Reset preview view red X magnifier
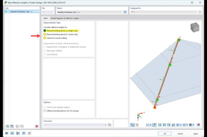Viewport: 207px width, 137px height. [x=198, y=125]
